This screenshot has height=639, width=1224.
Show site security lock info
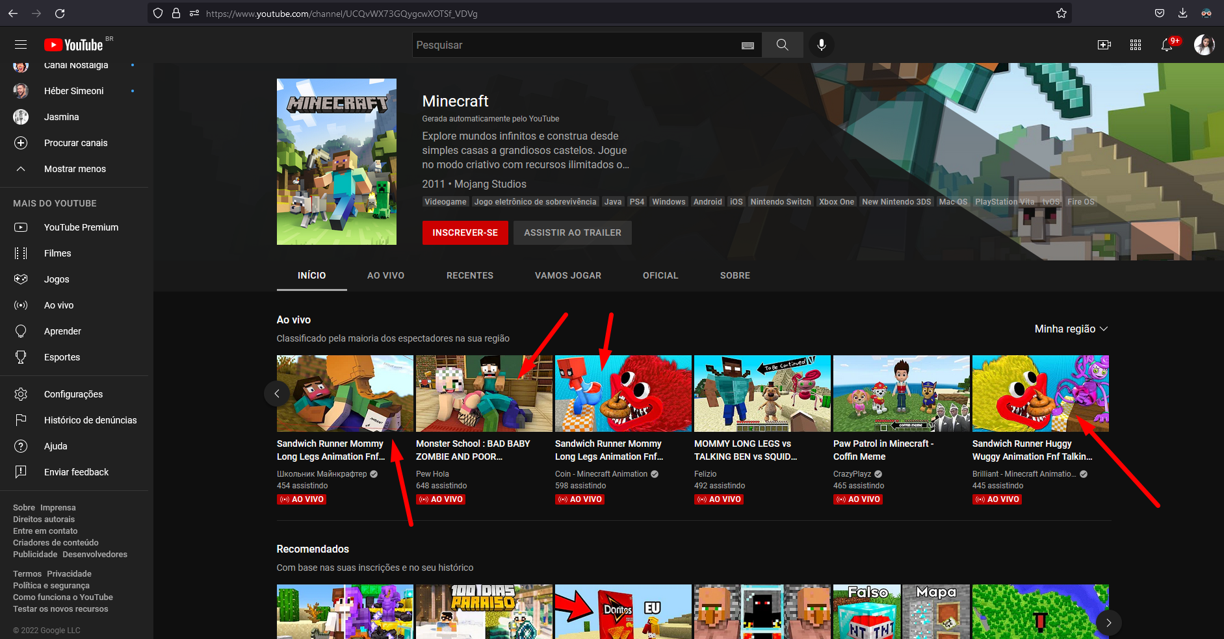[x=176, y=13]
